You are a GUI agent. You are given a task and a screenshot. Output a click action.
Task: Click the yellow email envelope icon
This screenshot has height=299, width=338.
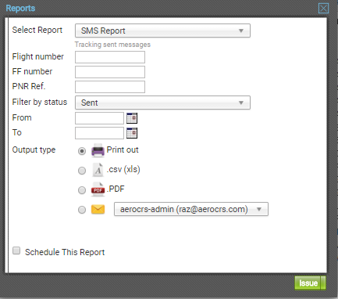click(x=98, y=209)
